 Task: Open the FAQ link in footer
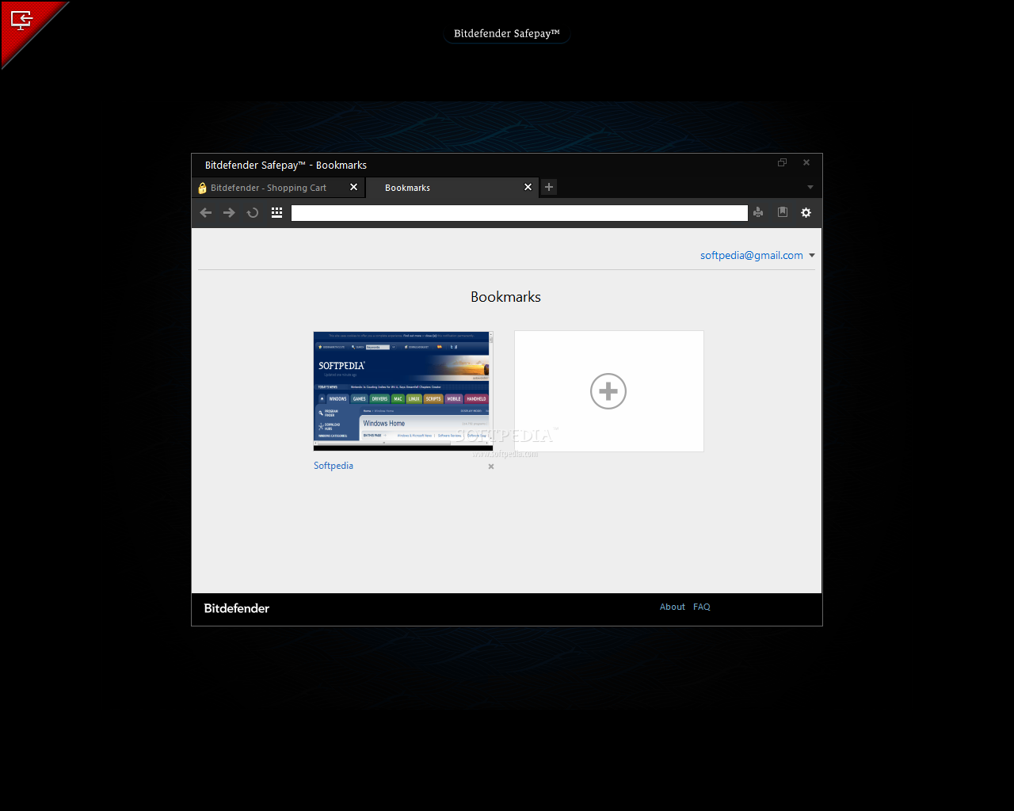[x=702, y=607]
